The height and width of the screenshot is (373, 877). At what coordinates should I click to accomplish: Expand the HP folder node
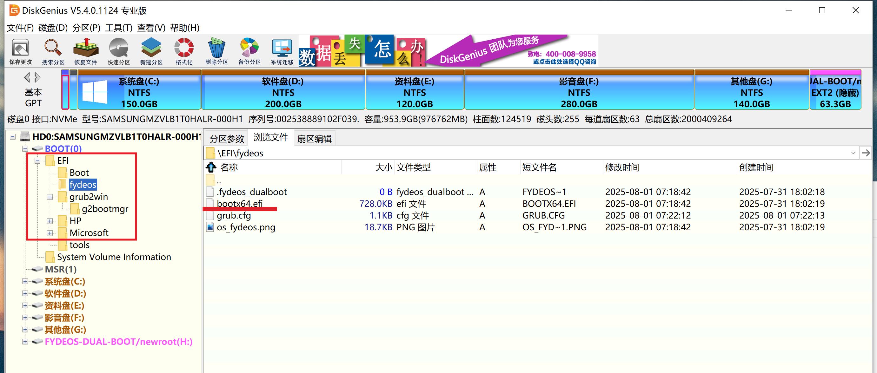coord(50,221)
